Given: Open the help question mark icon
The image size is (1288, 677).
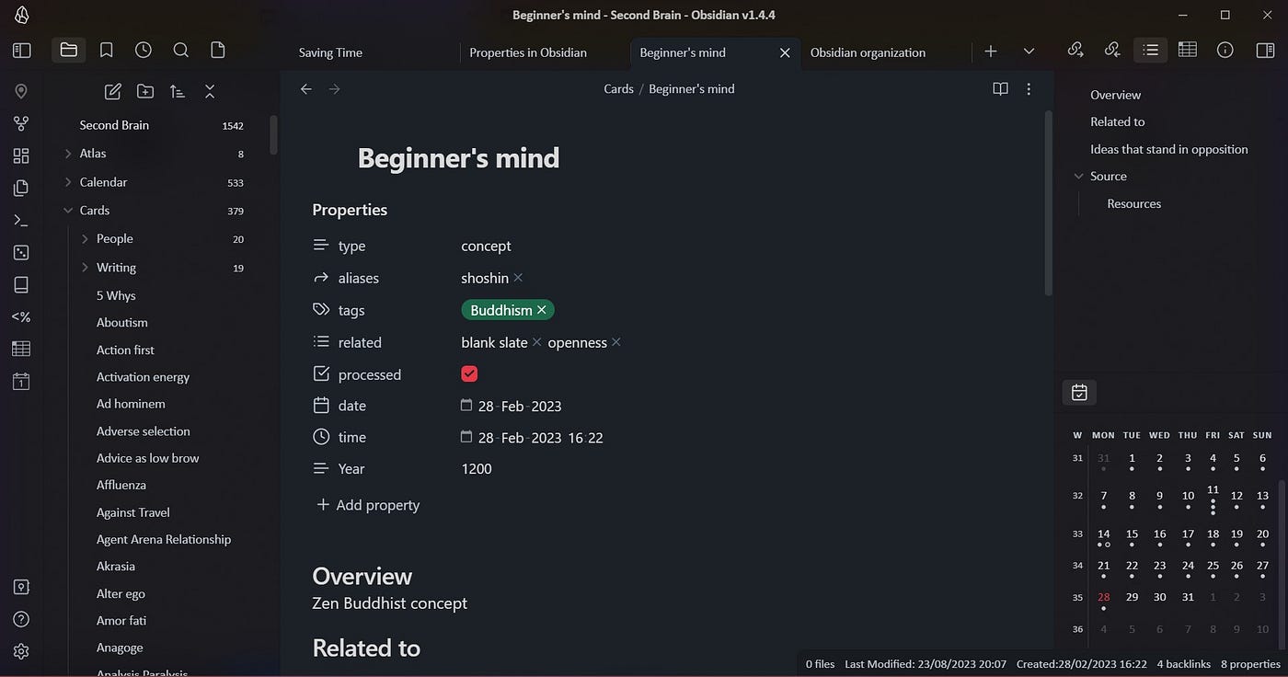Looking at the screenshot, I should pyautogui.click(x=21, y=619).
